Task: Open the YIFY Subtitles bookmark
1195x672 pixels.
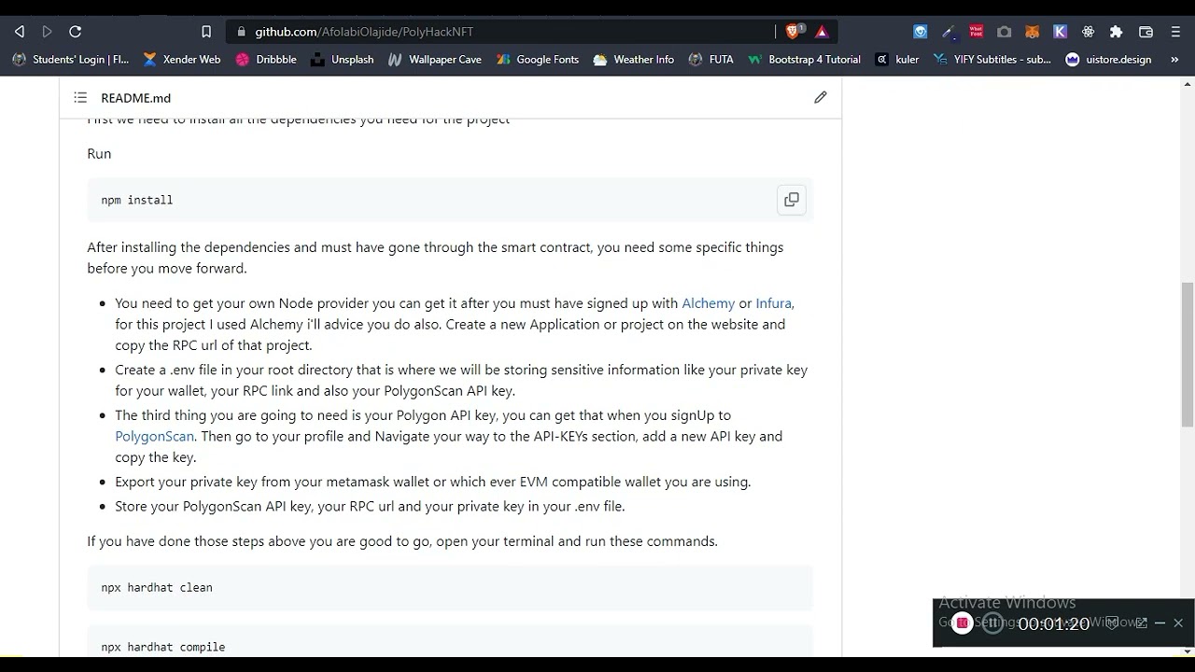Action: (x=992, y=59)
